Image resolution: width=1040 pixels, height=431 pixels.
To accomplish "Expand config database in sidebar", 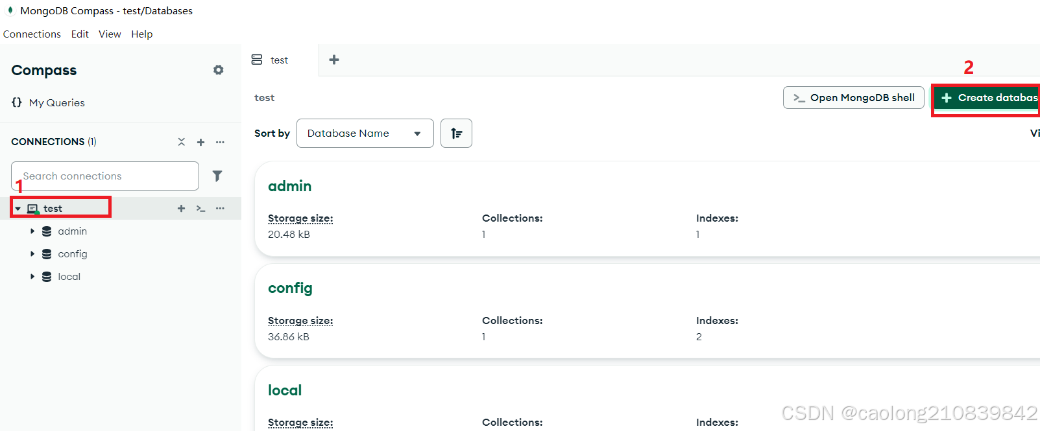I will click(32, 254).
